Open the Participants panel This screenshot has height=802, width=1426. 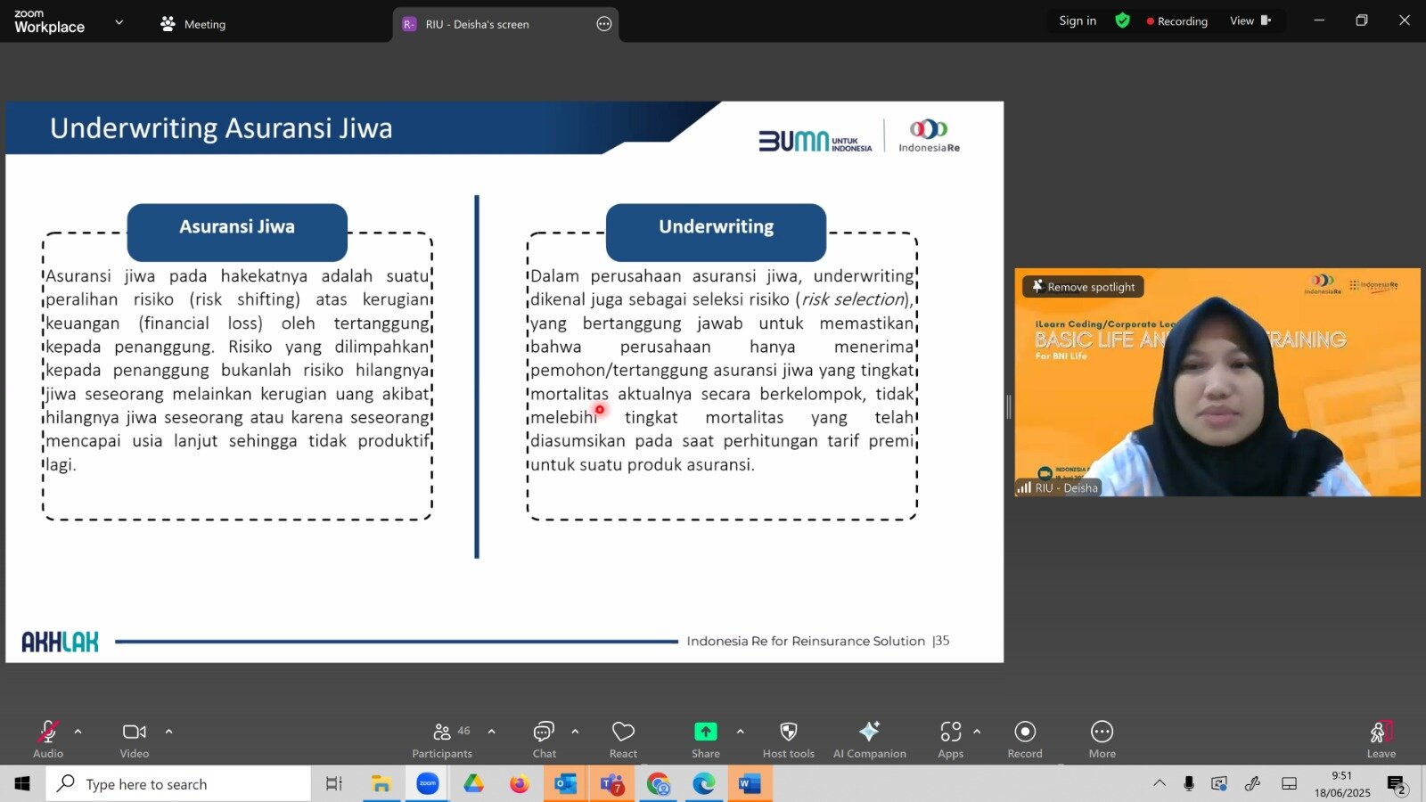442,740
